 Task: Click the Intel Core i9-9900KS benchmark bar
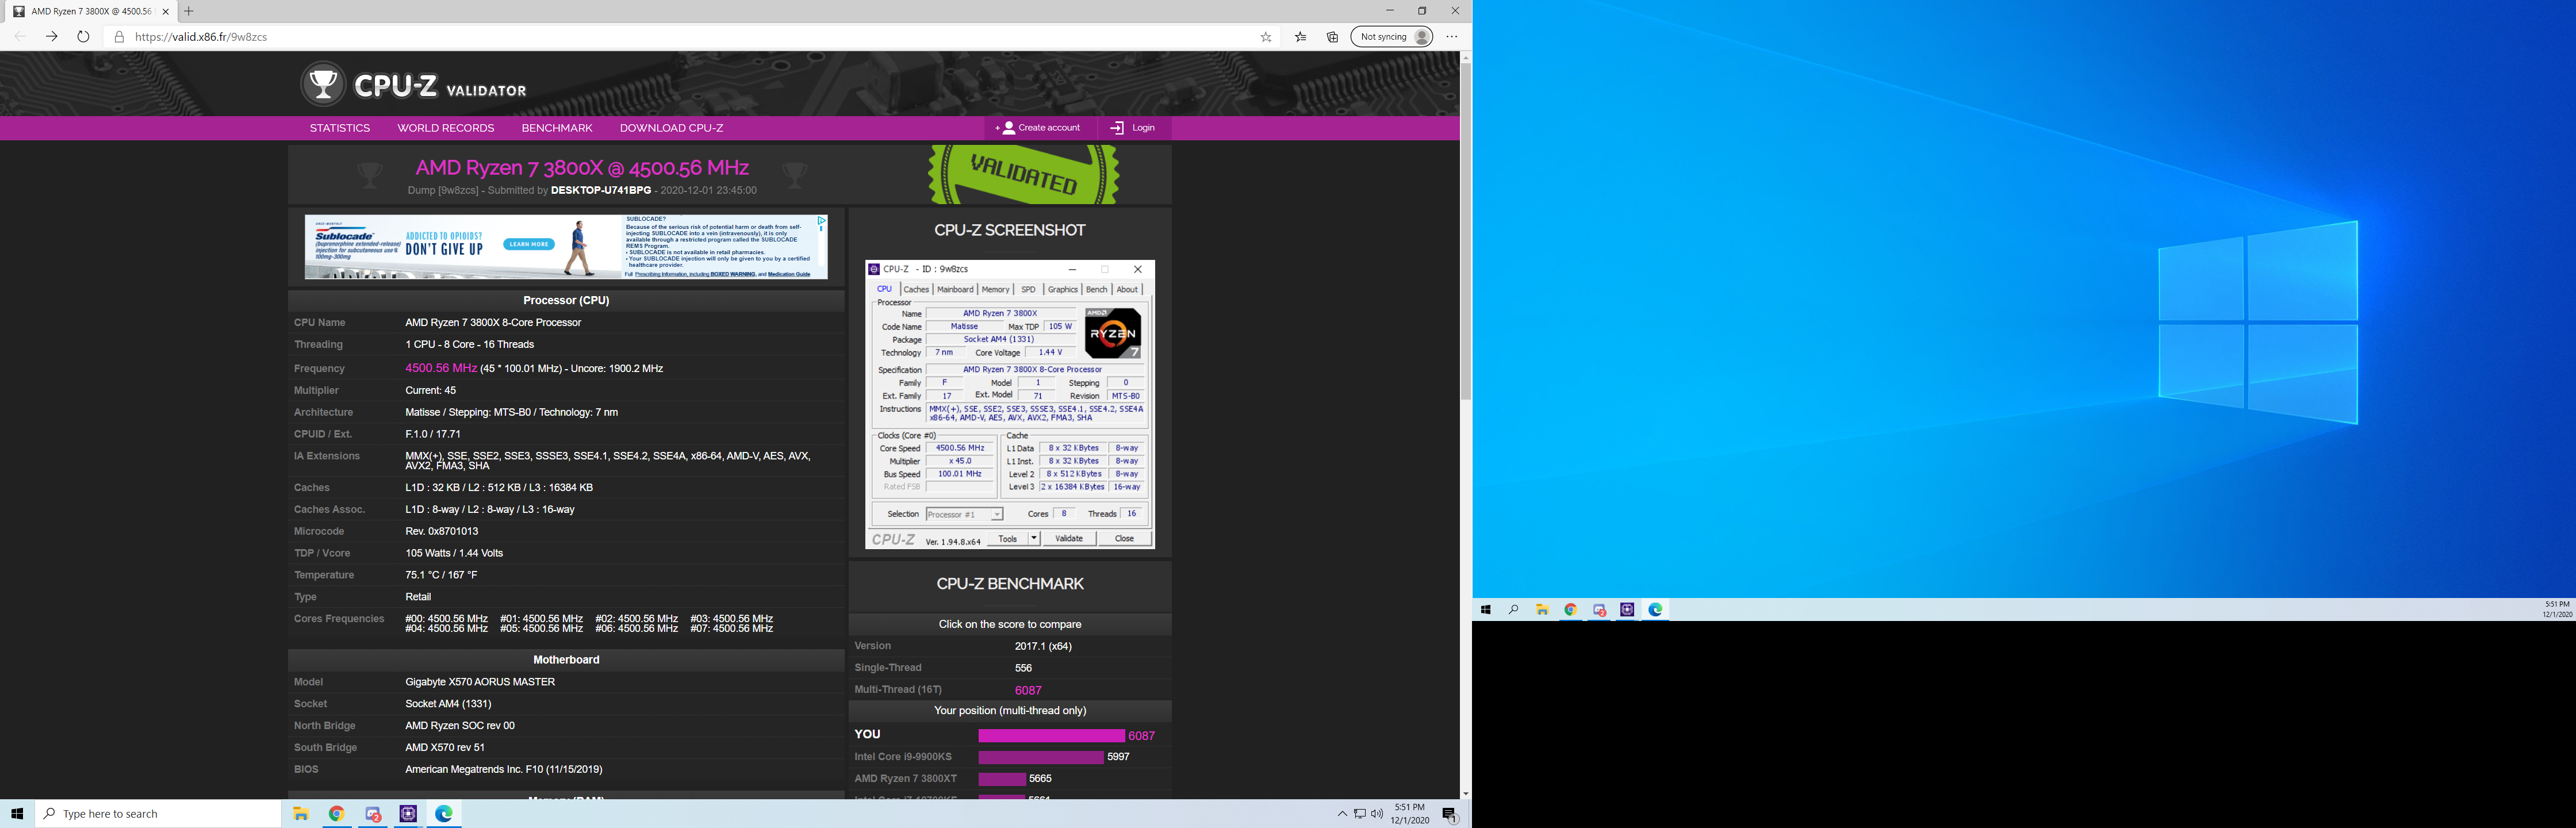pos(1041,757)
